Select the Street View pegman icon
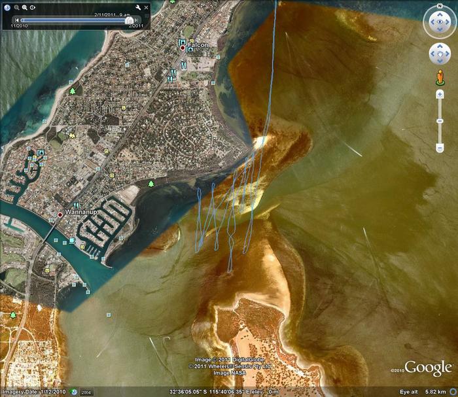Screen dimensions: 458x397 [438, 78]
